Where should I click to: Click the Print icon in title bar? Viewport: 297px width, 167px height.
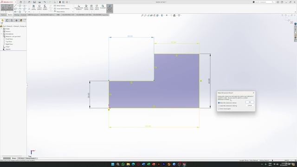(39, 2)
